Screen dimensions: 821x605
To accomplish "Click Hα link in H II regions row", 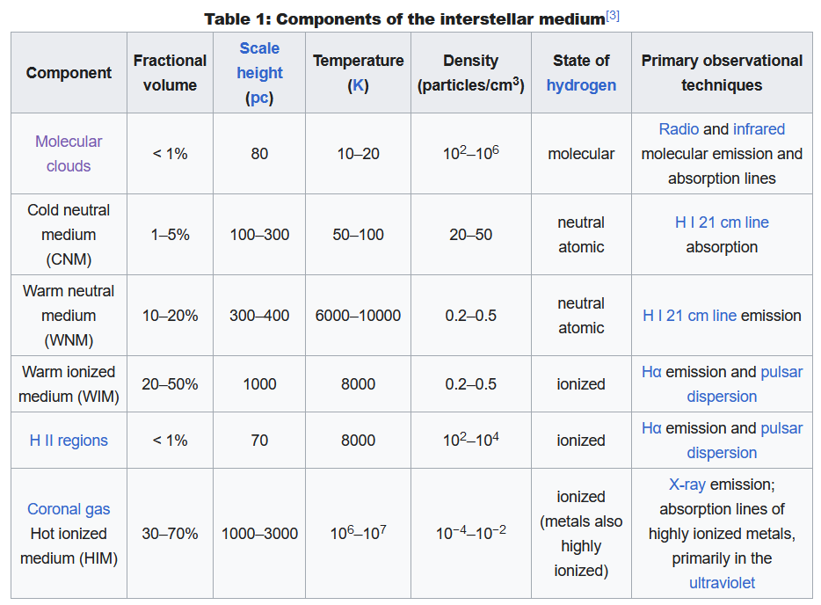I will pos(651,428).
